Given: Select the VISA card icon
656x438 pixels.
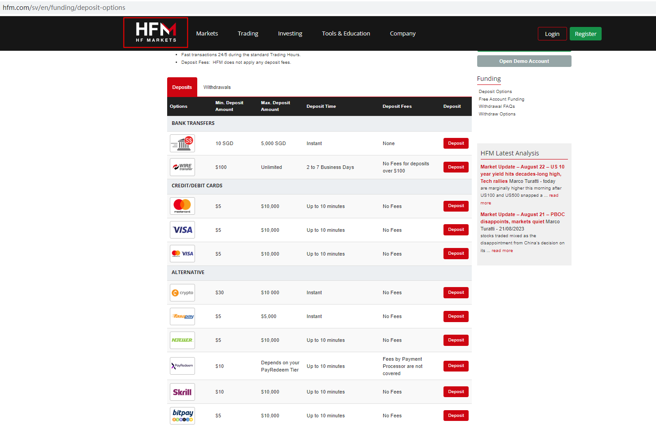Looking at the screenshot, I should coord(182,230).
